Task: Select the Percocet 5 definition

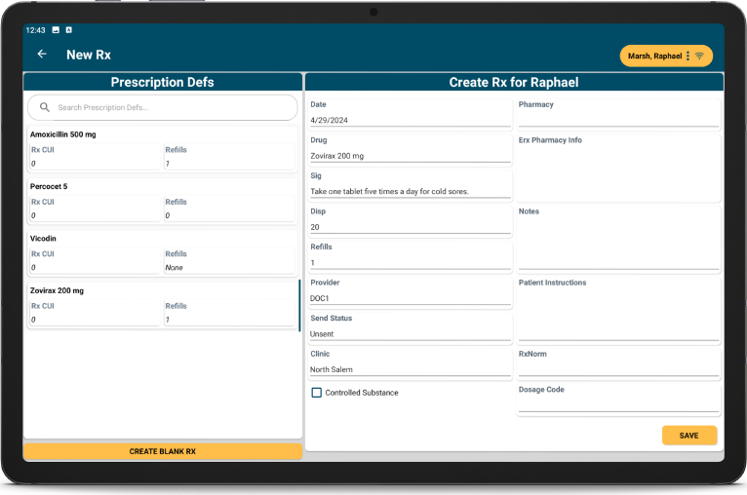Action: (162, 201)
